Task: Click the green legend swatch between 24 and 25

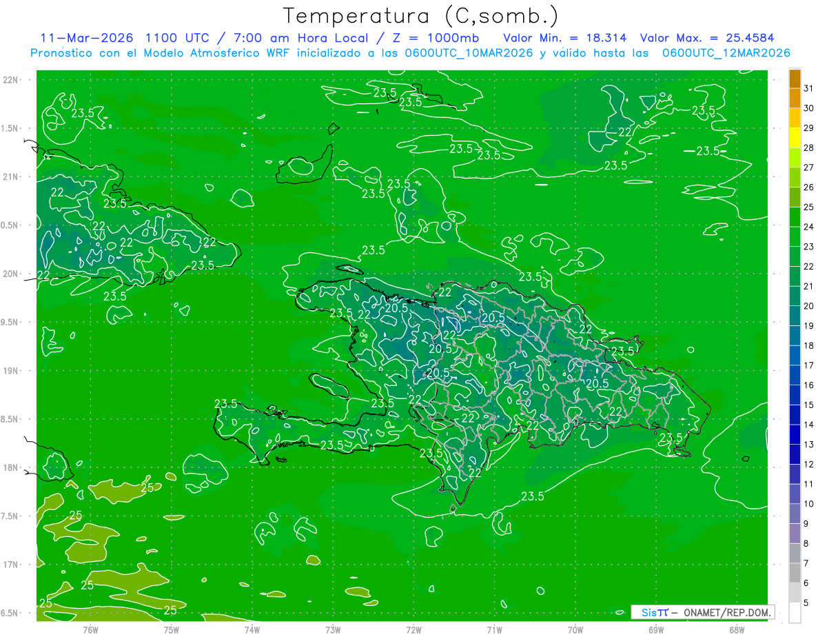Action: click(x=795, y=217)
